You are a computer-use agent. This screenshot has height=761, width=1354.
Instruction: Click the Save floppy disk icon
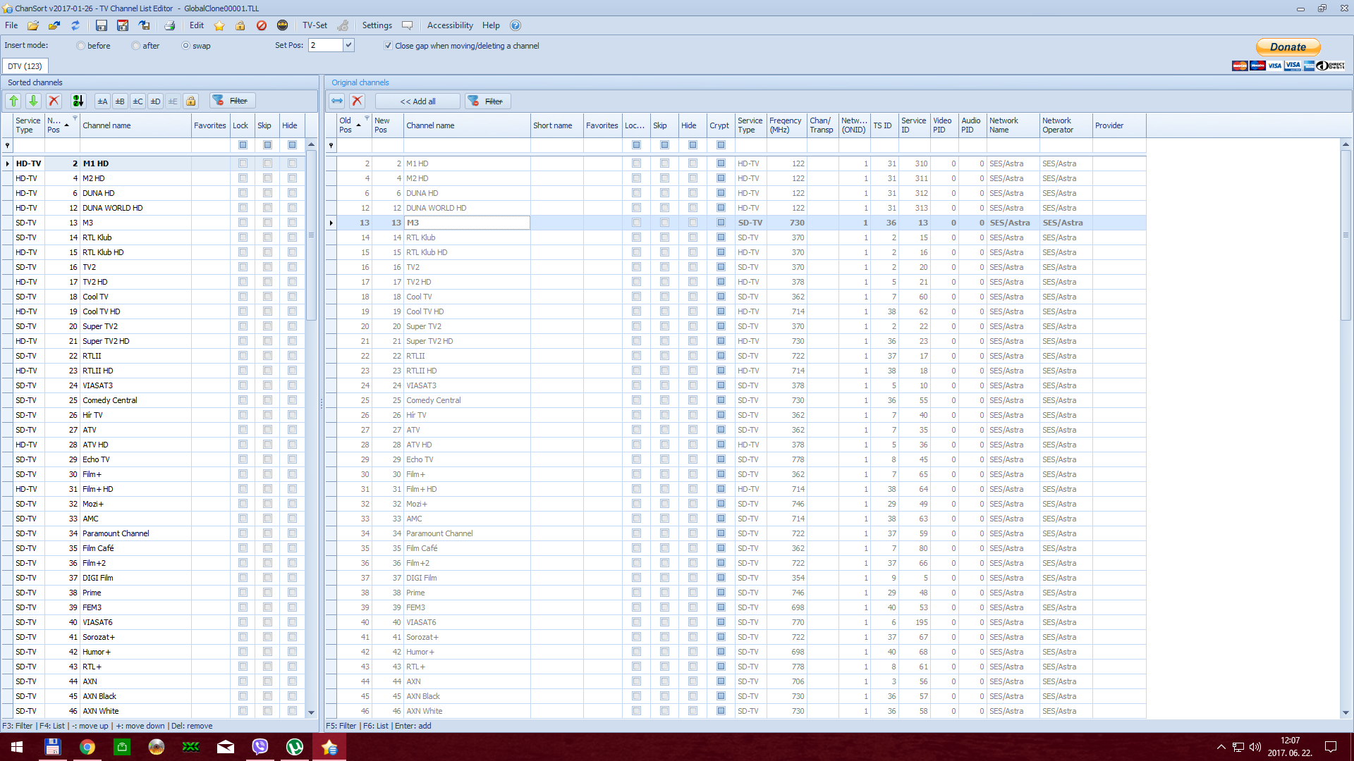(102, 25)
